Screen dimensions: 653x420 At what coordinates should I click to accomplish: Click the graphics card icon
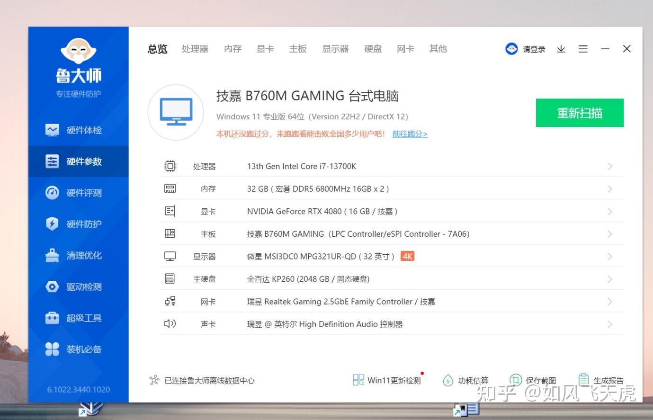[x=170, y=211]
